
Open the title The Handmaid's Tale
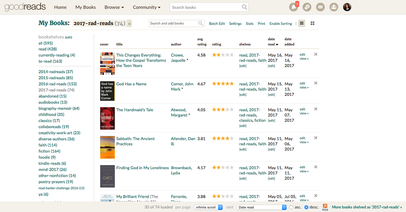[135, 110]
